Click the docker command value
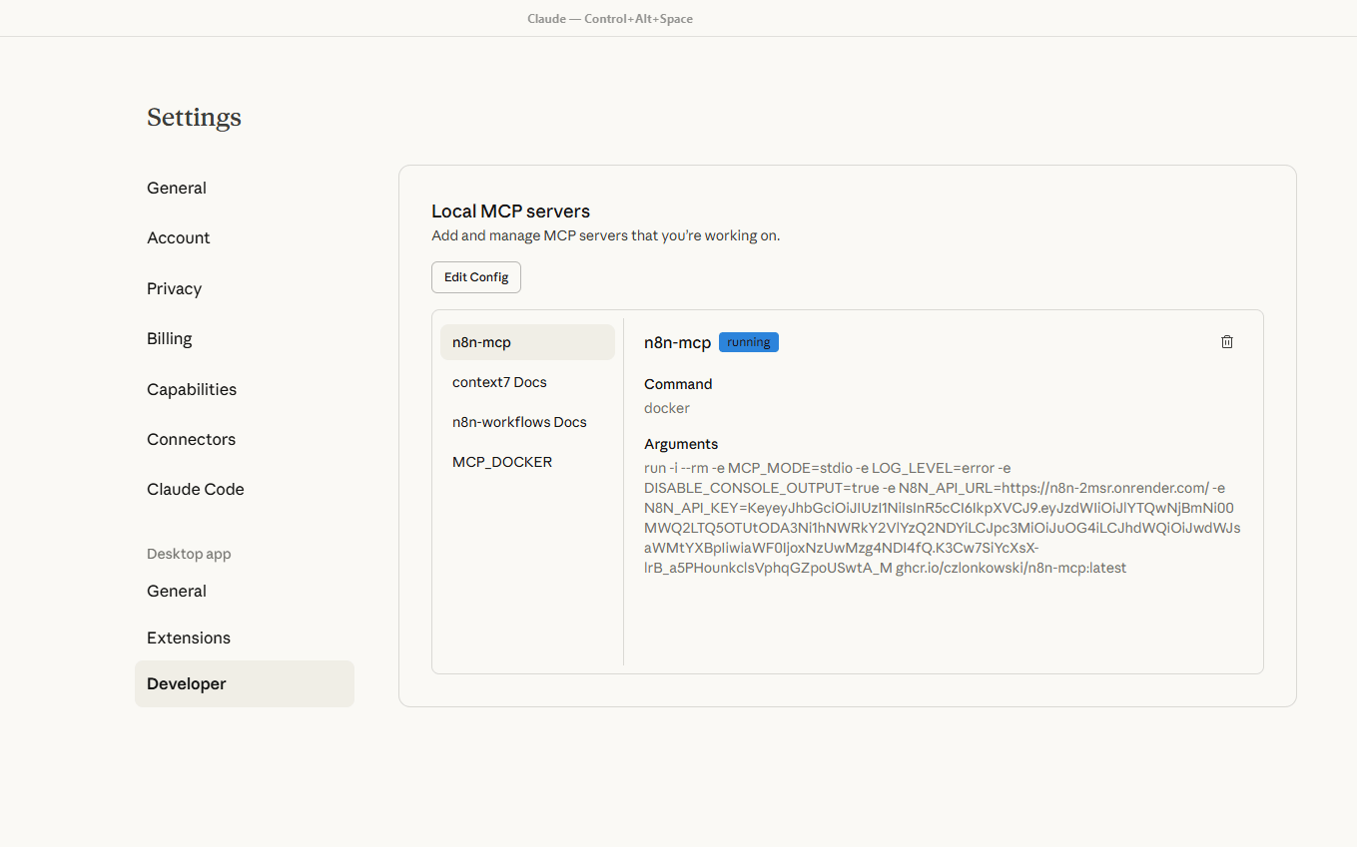 click(x=667, y=408)
